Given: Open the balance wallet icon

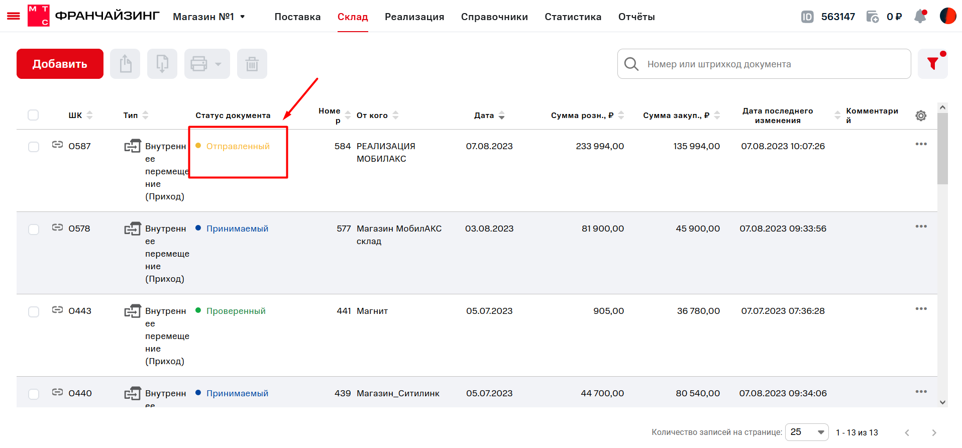Looking at the screenshot, I should 873,17.
